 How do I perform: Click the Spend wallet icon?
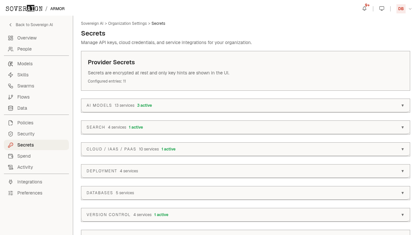[x=11, y=156]
